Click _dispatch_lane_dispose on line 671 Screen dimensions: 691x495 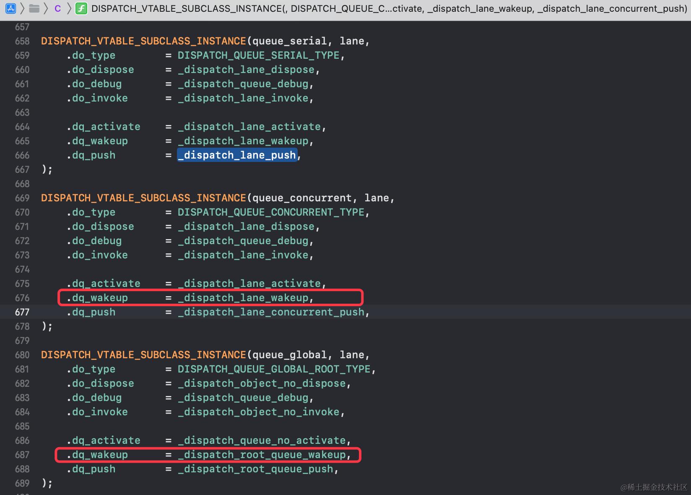click(246, 227)
